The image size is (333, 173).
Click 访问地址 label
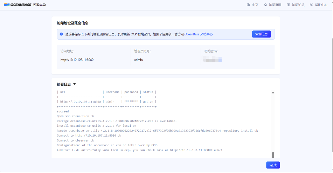pos(67,51)
